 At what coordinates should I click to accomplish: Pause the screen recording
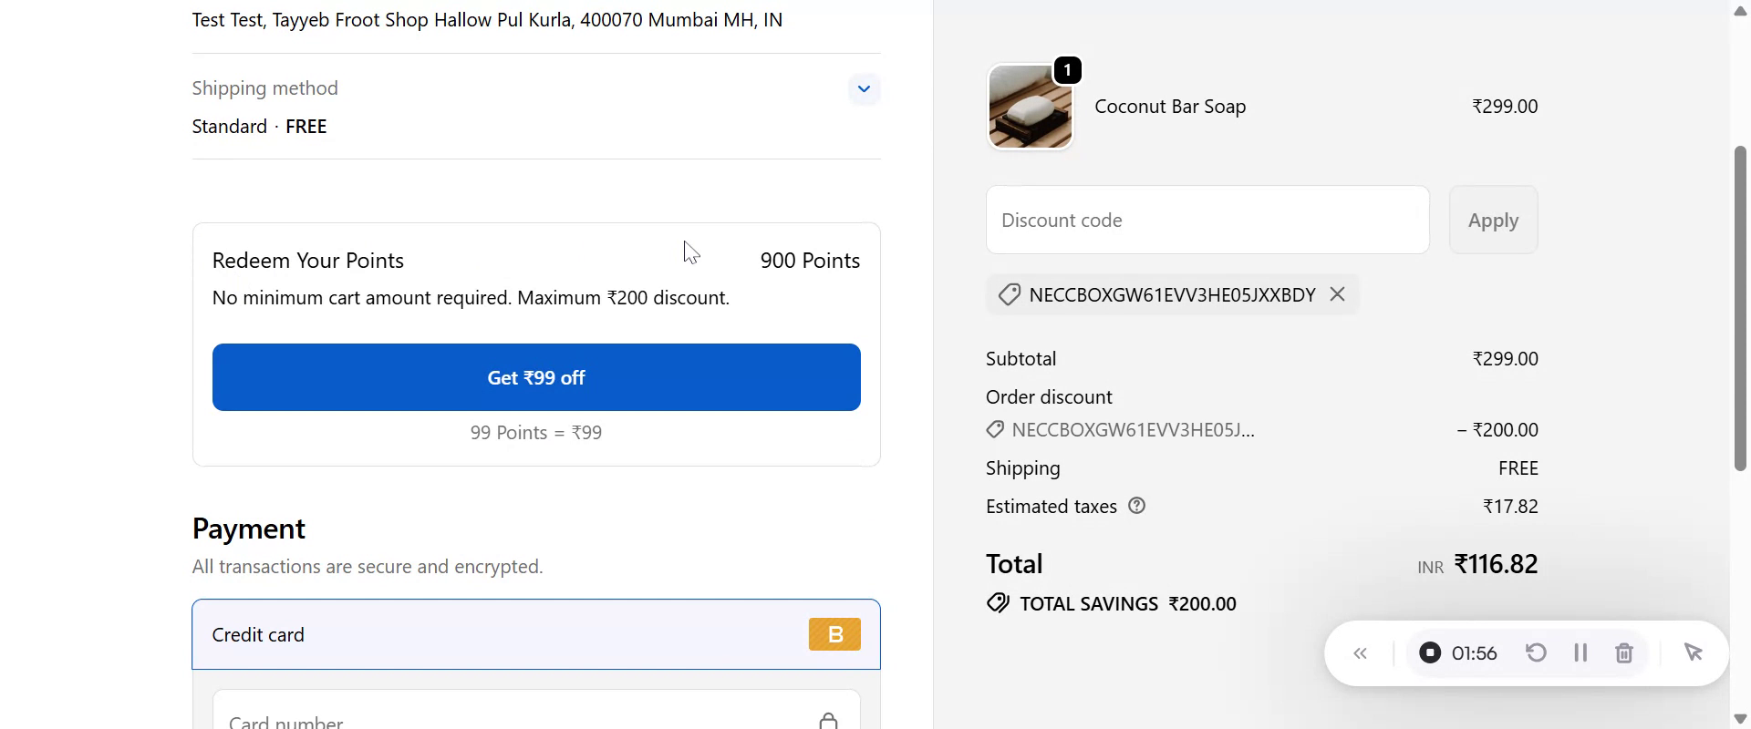[1580, 652]
